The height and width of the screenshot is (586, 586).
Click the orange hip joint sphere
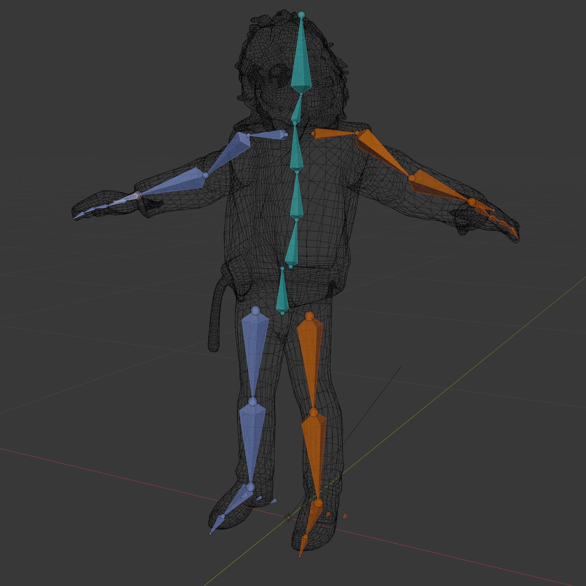click(309, 316)
